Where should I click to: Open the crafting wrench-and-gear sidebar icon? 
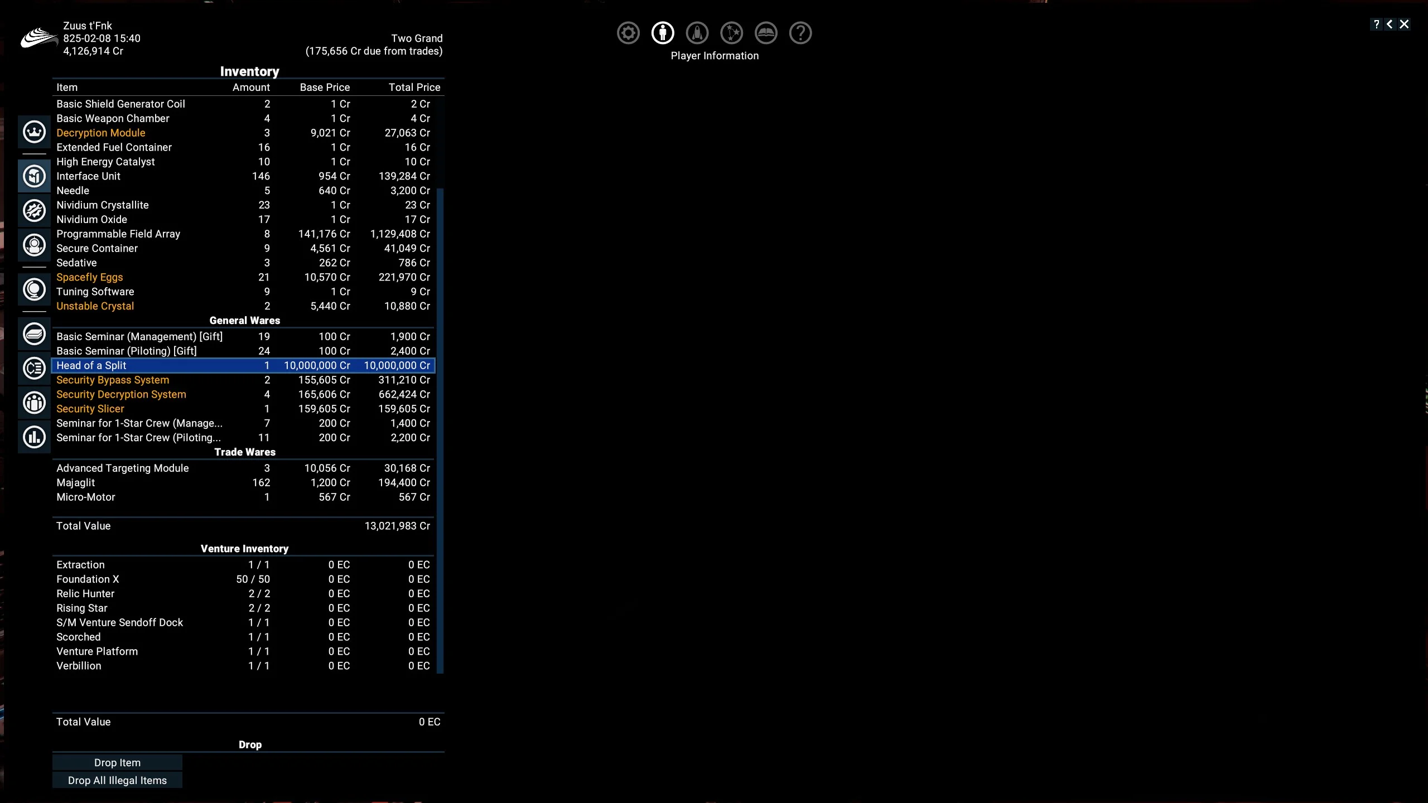(x=34, y=211)
